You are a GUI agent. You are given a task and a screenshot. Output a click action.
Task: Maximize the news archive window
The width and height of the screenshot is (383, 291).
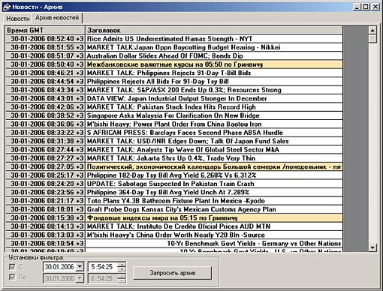tap(366, 7)
